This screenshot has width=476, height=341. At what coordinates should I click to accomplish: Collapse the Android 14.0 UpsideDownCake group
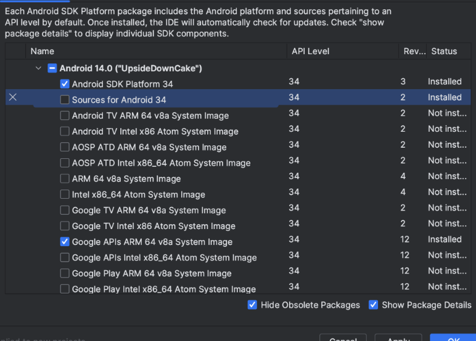tap(39, 68)
